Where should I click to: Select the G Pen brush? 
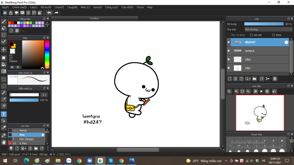point(27,144)
